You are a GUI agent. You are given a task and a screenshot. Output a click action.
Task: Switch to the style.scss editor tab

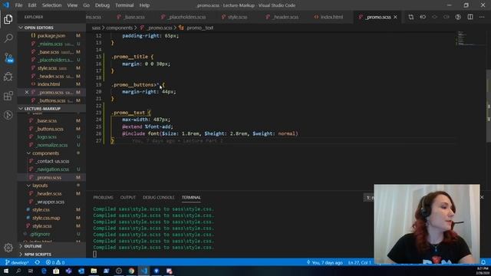(x=235, y=17)
